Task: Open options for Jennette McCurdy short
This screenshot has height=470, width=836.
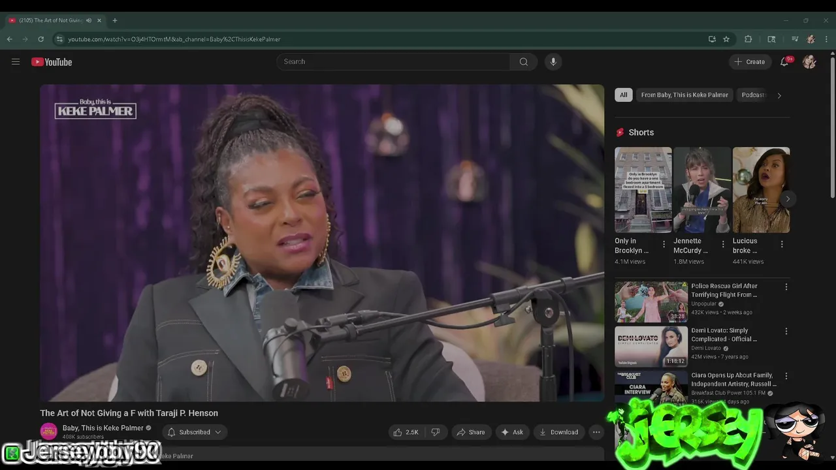Action: [x=723, y=244]
